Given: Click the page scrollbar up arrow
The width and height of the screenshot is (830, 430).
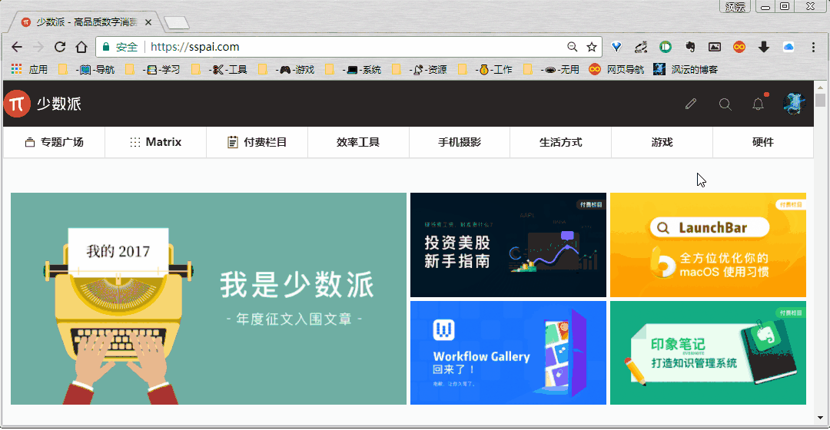Looking at the screenshot, I should coord(820,88).
